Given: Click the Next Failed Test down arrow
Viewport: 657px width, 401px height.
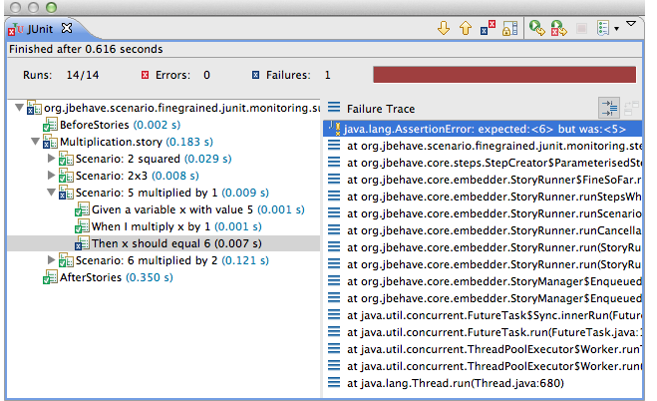Looking at the screenshot, I should [444, 29].
